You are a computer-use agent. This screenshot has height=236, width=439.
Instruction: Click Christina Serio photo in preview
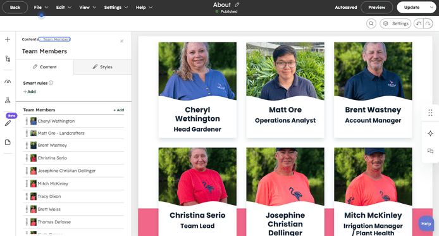point(197,177)
